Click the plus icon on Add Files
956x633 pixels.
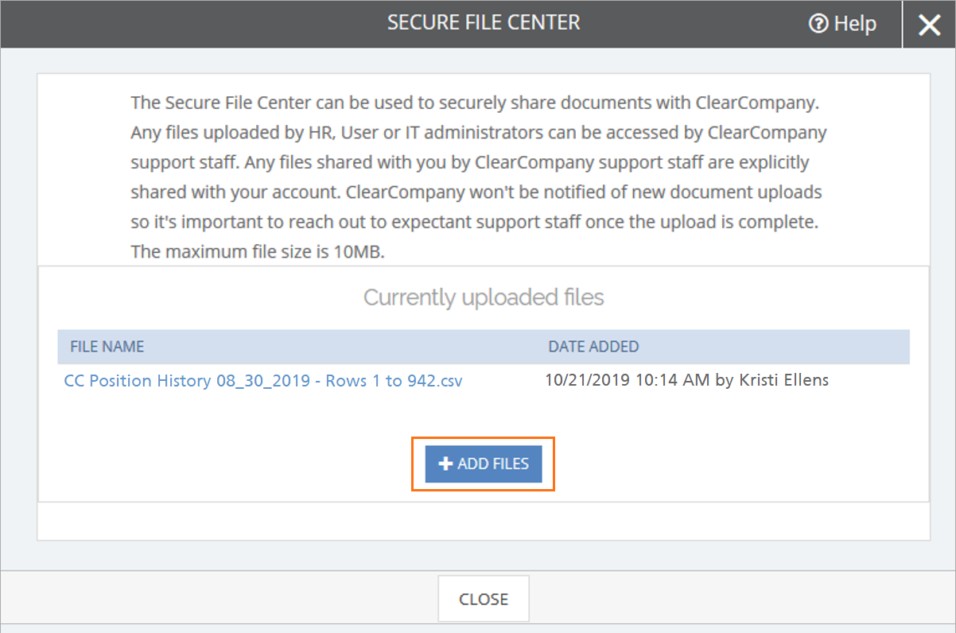[445, 464]
